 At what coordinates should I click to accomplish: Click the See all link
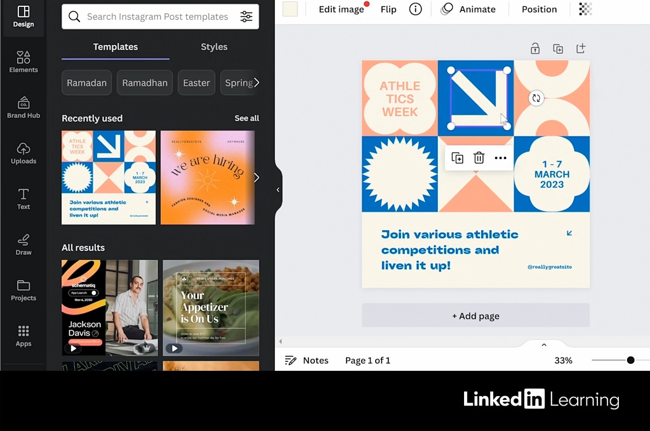click(x=246, y=118)
